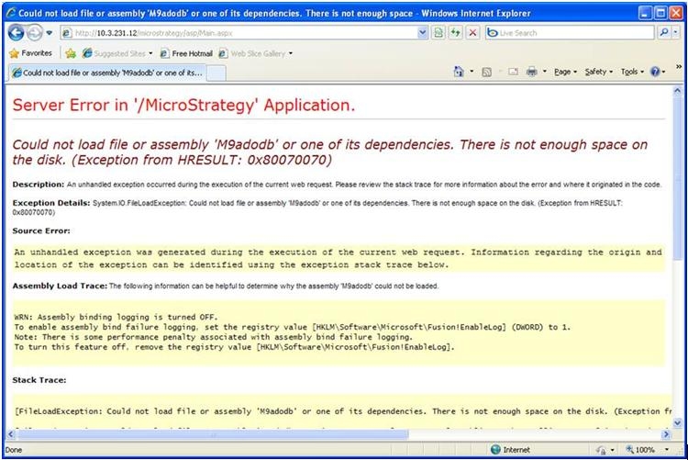Click the vertical scrollbar down arrow

click(x=677, y=423)
